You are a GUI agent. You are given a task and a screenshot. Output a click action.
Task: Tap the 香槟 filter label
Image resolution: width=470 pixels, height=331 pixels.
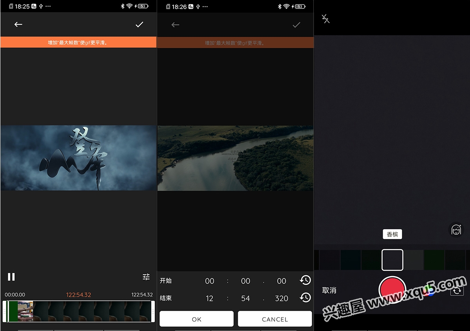click(x=392, y=234)
